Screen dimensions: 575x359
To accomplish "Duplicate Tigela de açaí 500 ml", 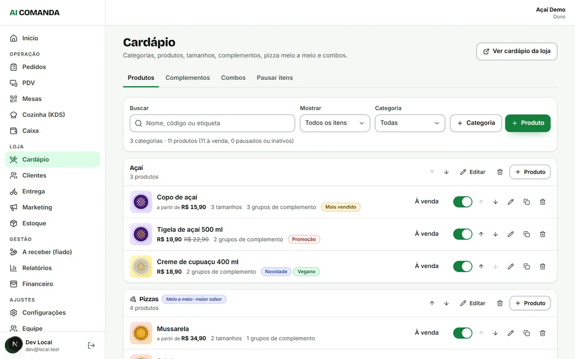I will (527, 234).
